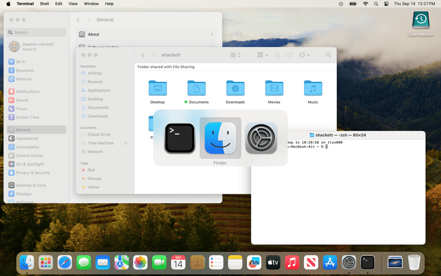Open Documents folder icon in Finder
441x276 pixels.
point(197,88)
